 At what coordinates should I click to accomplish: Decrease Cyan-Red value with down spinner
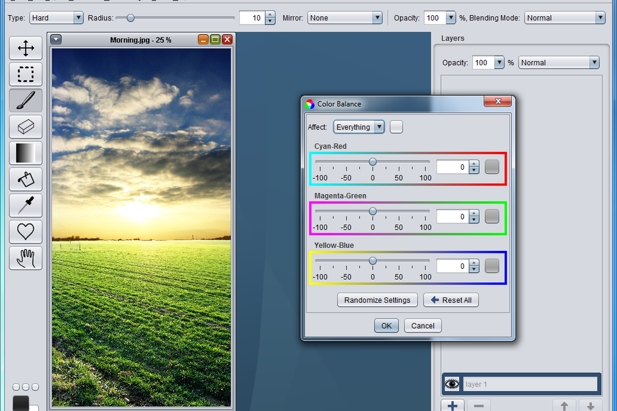474,170
